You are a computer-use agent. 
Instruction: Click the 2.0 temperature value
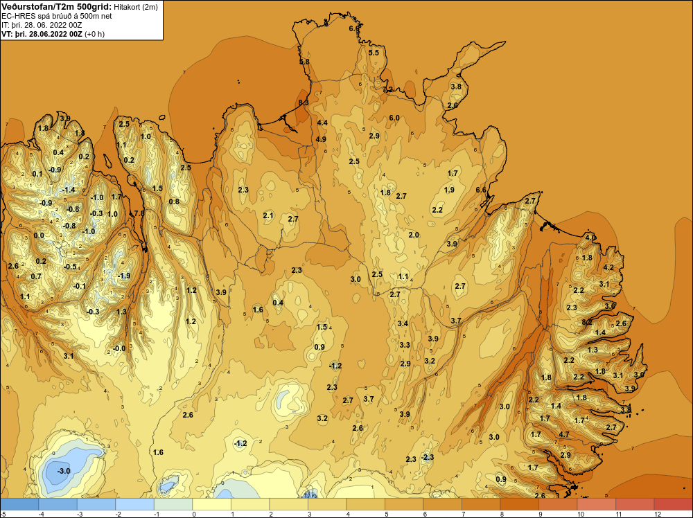(414, 235)
